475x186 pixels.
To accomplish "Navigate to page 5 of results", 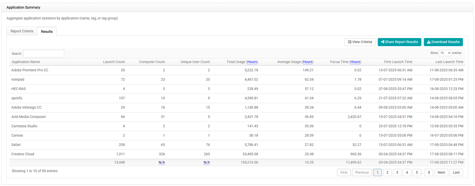I will coord(417,172).
